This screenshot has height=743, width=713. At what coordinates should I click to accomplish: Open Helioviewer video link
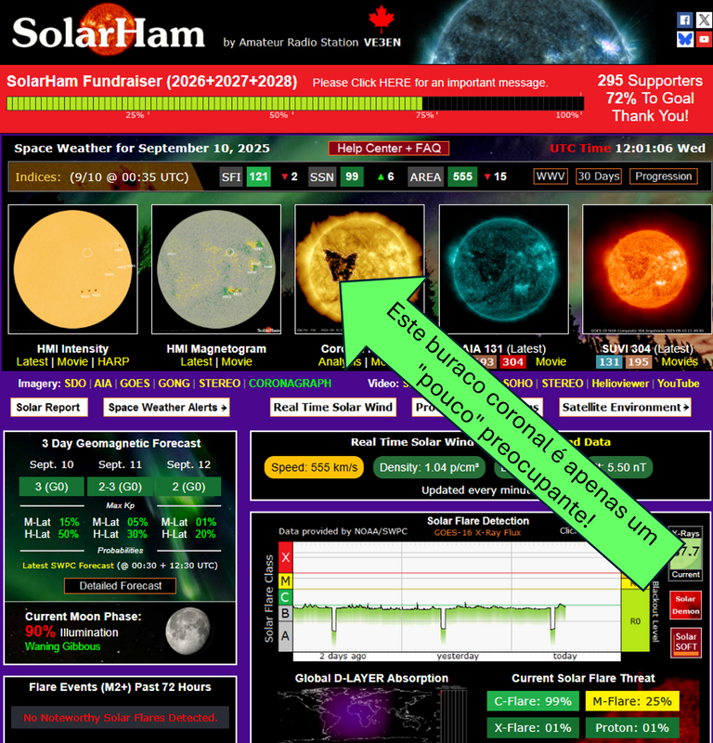tap(620, 384)
